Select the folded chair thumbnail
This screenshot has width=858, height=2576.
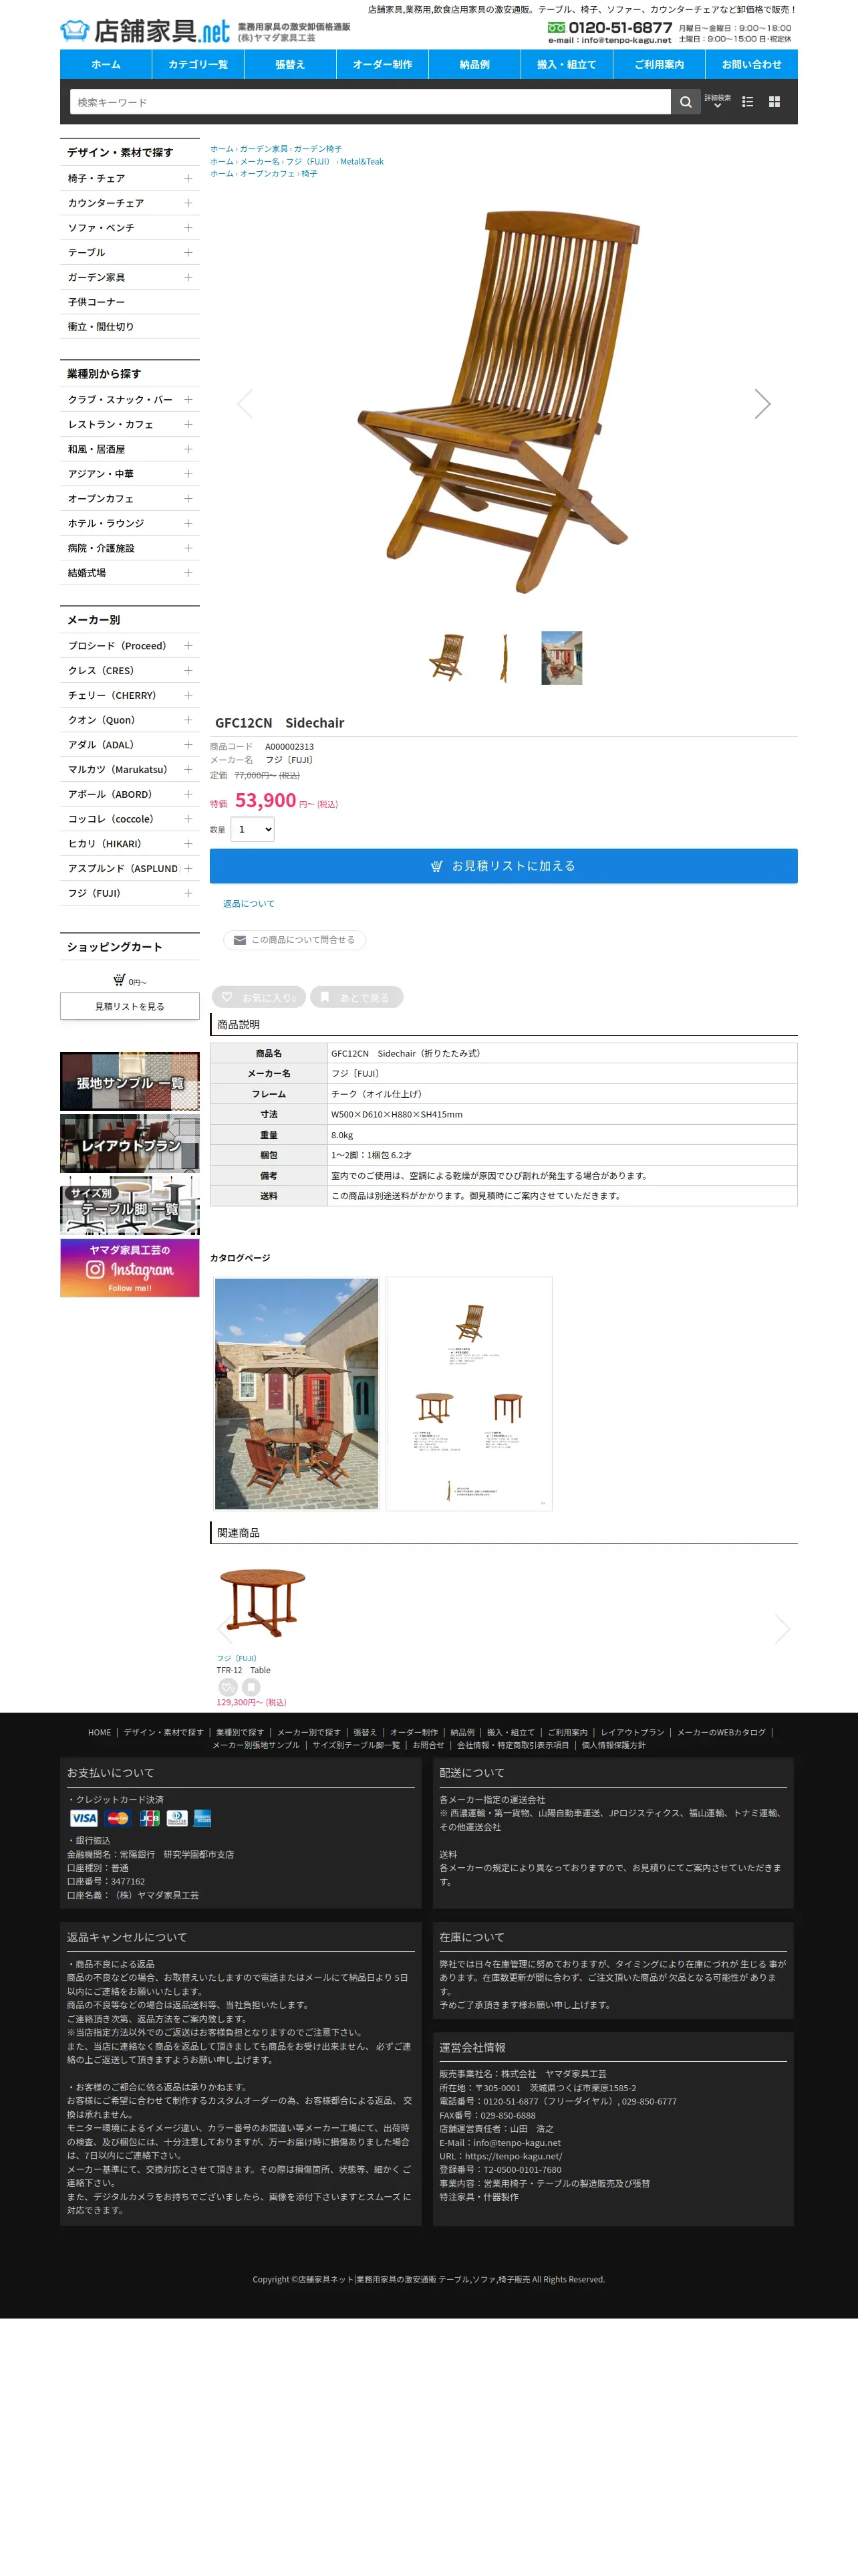tap(503, 658)
